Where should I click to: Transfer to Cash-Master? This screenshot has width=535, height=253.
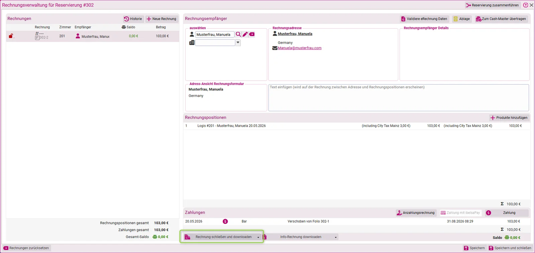click(x=501, y=19)
